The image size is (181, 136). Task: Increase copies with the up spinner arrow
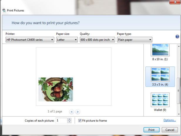click(x=69, y=119)
